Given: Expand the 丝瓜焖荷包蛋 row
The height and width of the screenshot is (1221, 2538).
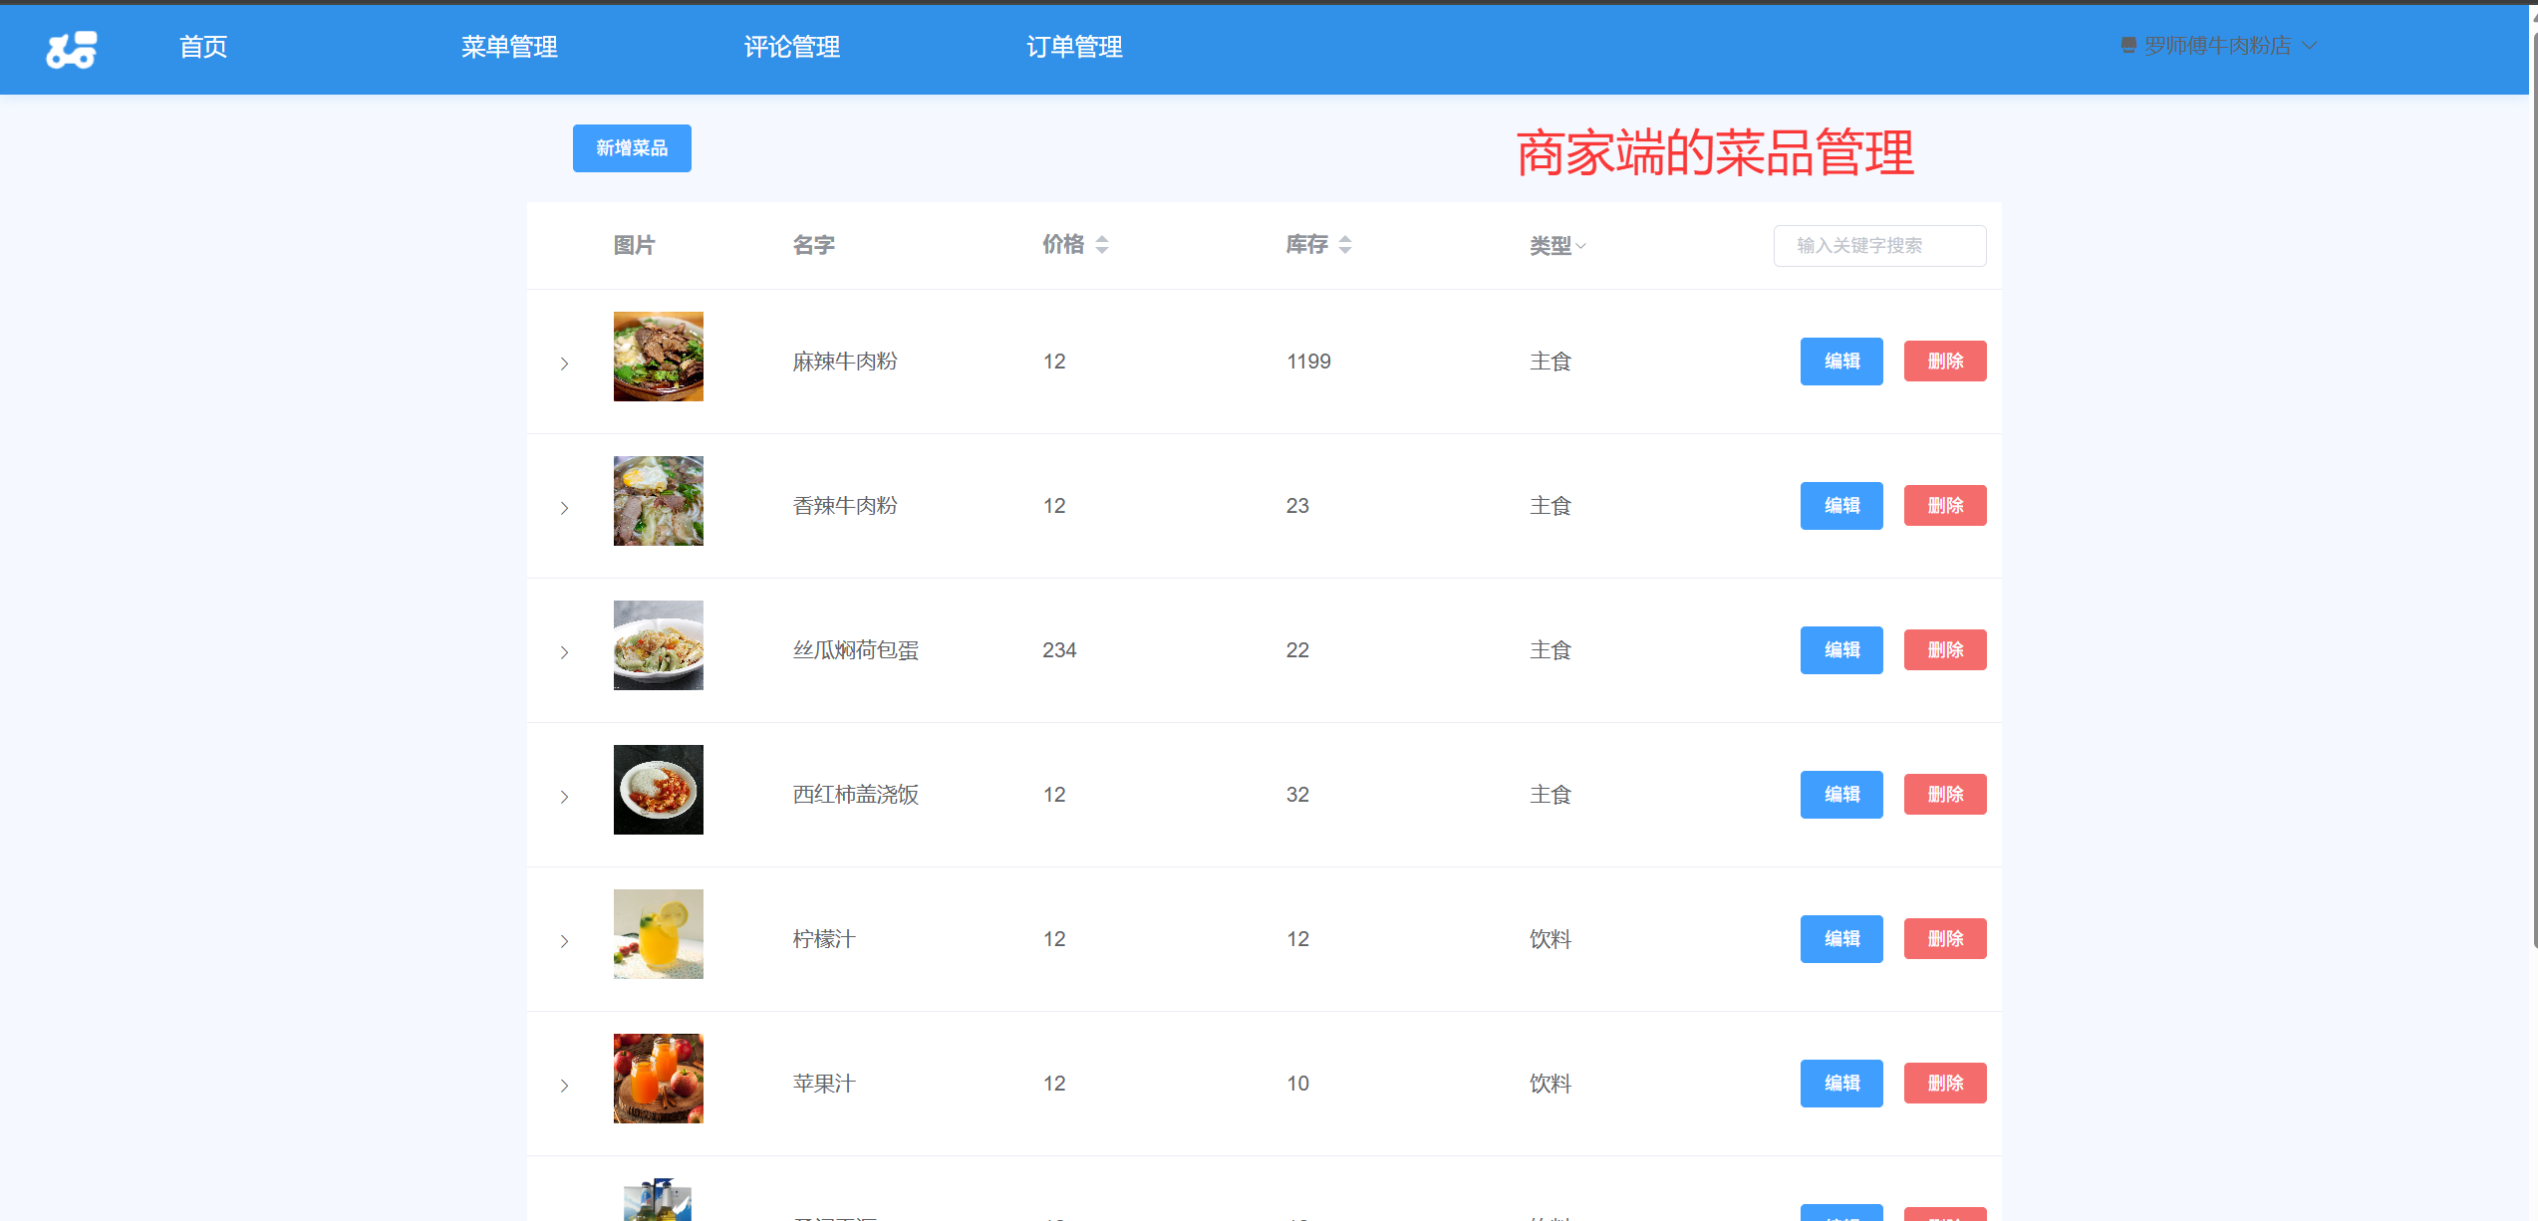Looking at the screenshot, I should click(x=564, y=652).
